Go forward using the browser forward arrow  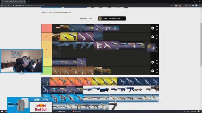click(x=6, y=6)
